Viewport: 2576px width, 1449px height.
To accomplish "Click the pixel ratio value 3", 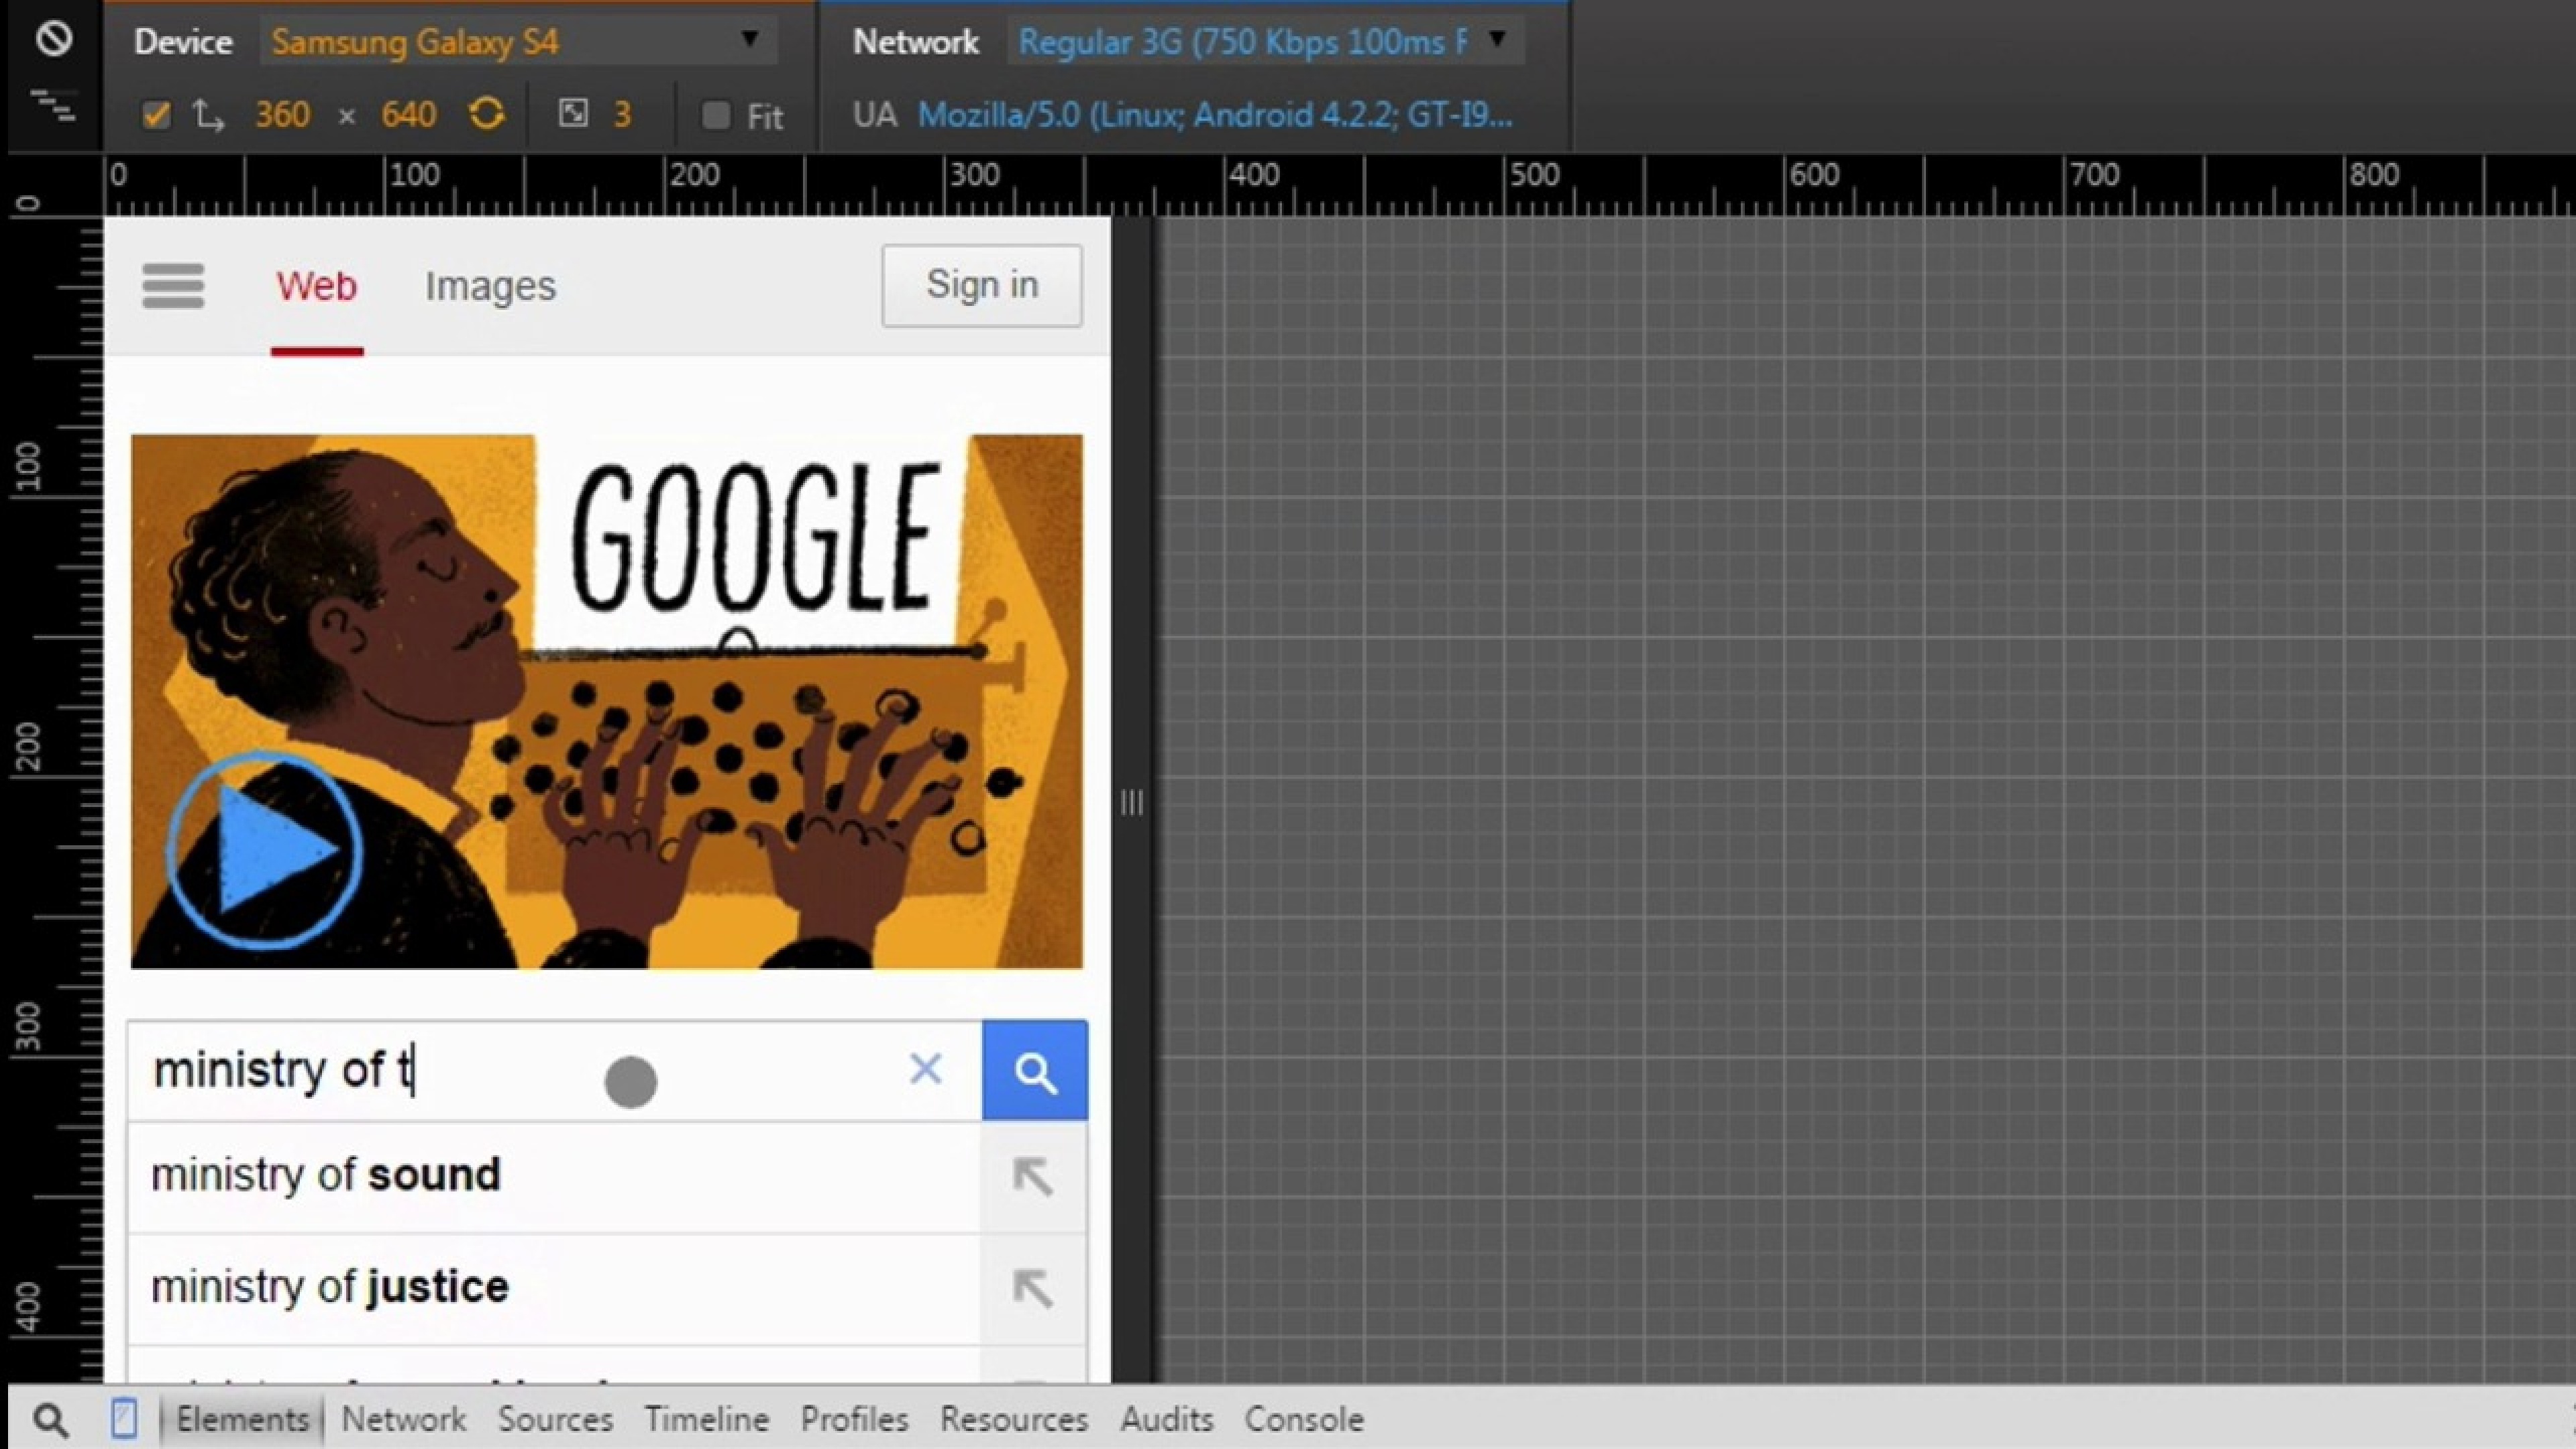I will (x=622, y=115).
